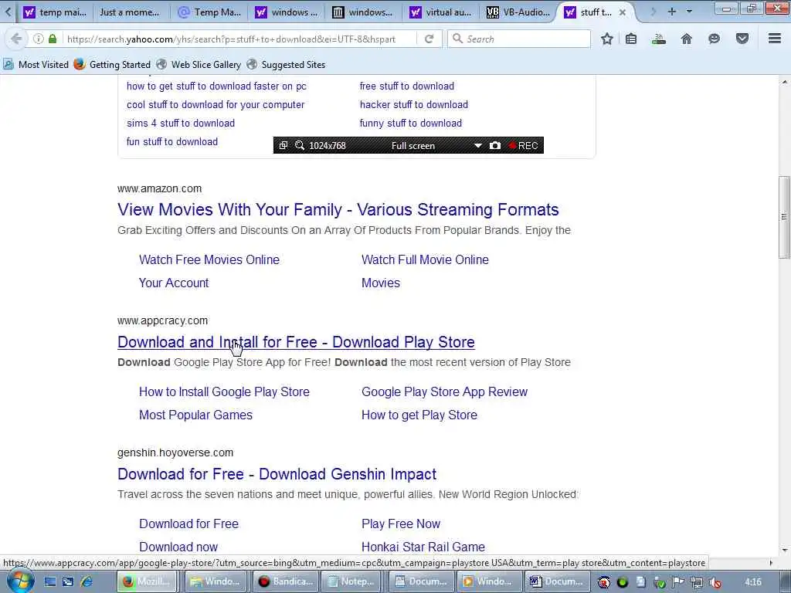Screen dimensions: 791x593
Task: Open 'Most Popular Games' link
Action: [195, 415]
